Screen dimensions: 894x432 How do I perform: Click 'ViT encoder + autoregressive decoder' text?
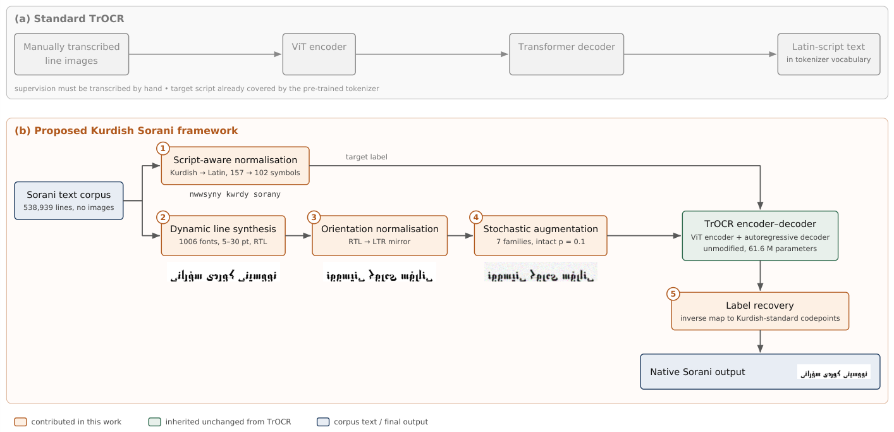[761, 237]
